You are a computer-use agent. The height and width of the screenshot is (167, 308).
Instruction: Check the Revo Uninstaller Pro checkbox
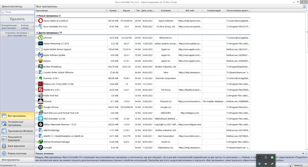pyautogui.click(x=37, y=26)
